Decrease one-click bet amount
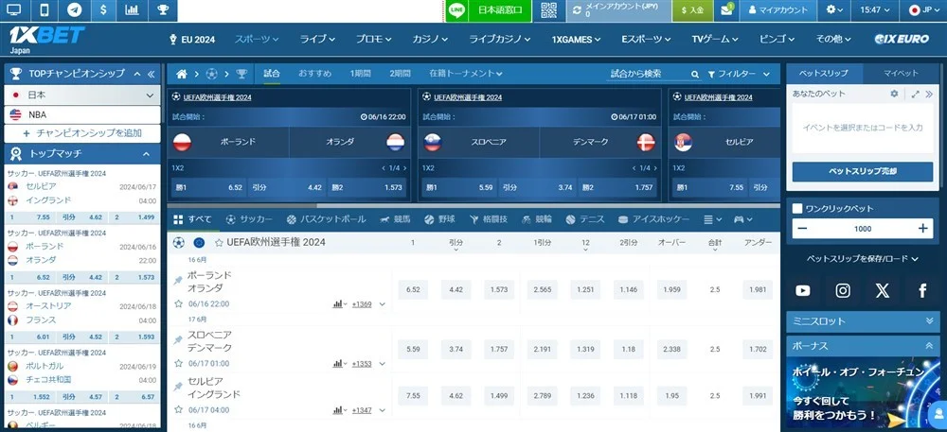Viewport: 947px width, 432px height. 802,229
